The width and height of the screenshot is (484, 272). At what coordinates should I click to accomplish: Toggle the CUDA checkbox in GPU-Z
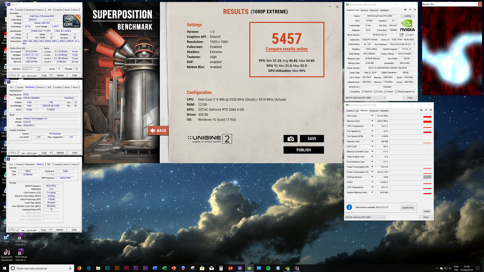click(x=375, y=92)
